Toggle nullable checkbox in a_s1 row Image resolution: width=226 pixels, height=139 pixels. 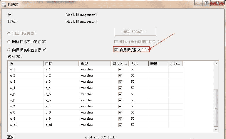(x=120, y=125)
